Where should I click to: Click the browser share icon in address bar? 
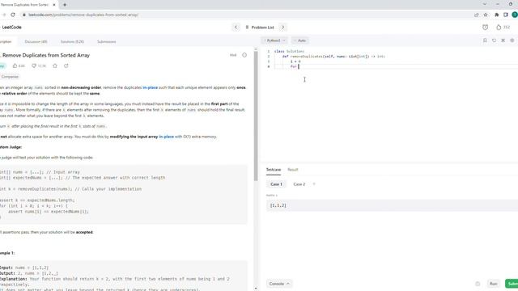point(476,15)
